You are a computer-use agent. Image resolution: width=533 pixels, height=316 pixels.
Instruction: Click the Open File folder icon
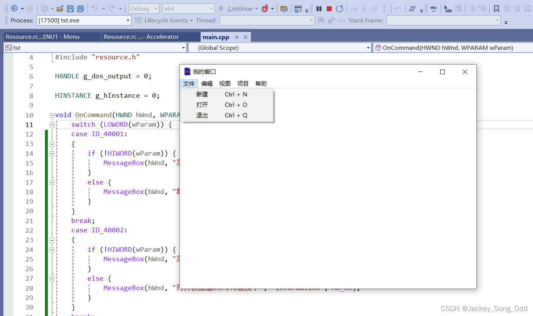60,8
